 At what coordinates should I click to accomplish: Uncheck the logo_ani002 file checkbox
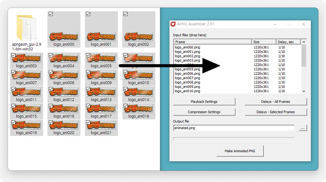(x=125, y=14)
